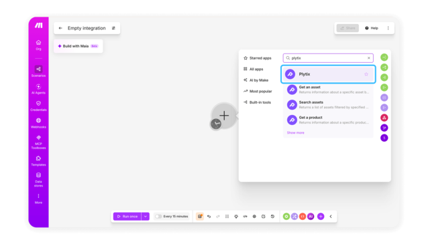Select the Search assets module

coord(328,105)
